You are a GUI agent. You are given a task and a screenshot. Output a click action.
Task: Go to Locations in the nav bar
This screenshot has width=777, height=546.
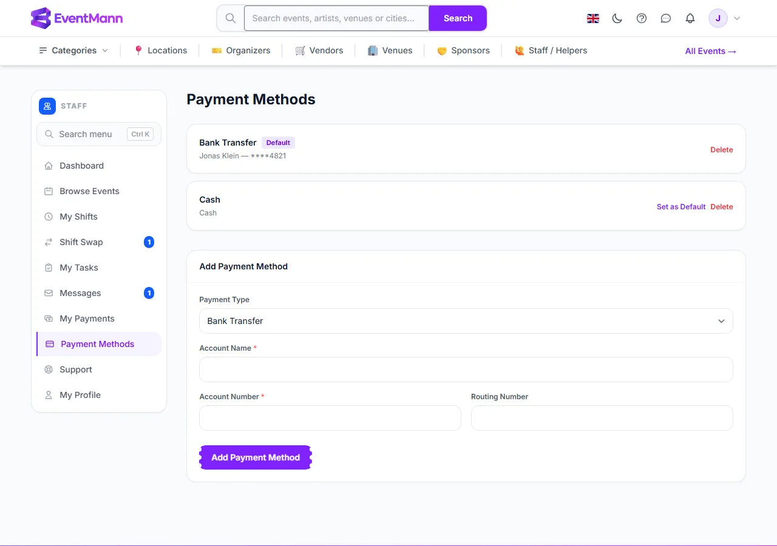[160, 50]
